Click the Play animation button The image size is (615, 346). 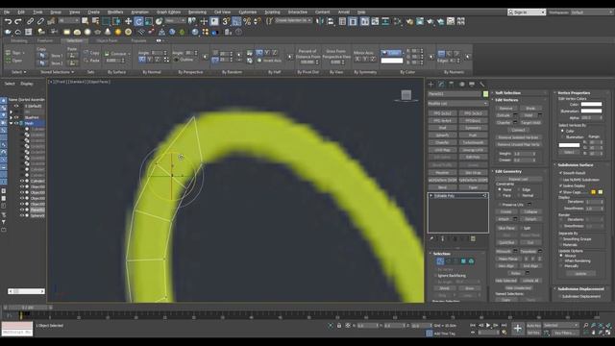pos(488,325)
